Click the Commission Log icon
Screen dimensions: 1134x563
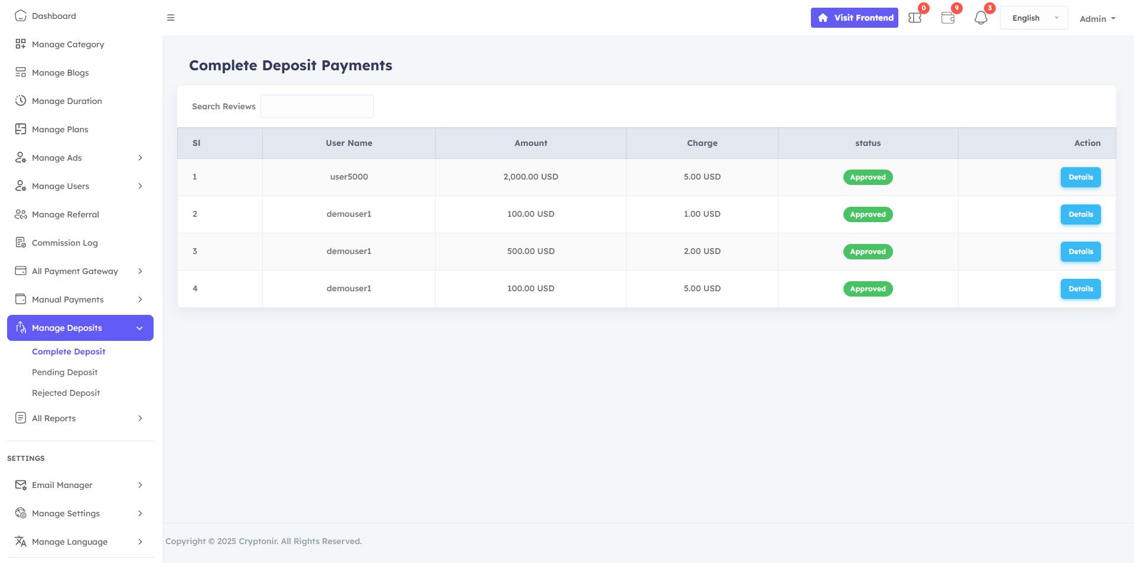[21, 243]
